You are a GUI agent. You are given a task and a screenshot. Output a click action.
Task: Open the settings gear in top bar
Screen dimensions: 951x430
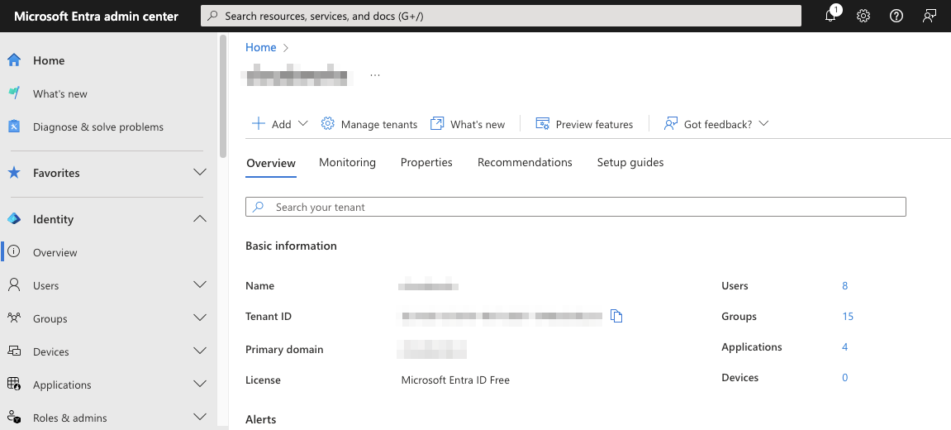[863, 17]
